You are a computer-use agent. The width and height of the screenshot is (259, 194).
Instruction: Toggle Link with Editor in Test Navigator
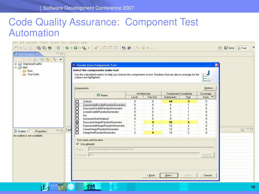(x=48, y=60)
